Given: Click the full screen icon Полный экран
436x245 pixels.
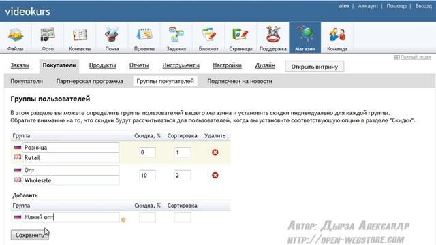Looking at the screenshot, I should pyautogui.click(x=396, y=57).
